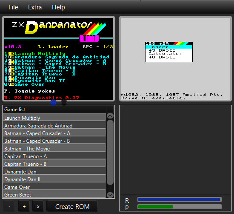Click the 128 +2A screen preview
The image size is (234, 214).
click(175, 59)
